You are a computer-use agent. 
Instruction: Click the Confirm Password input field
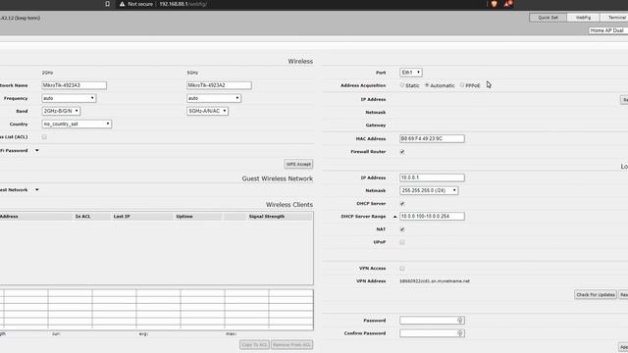pos(432,333)
